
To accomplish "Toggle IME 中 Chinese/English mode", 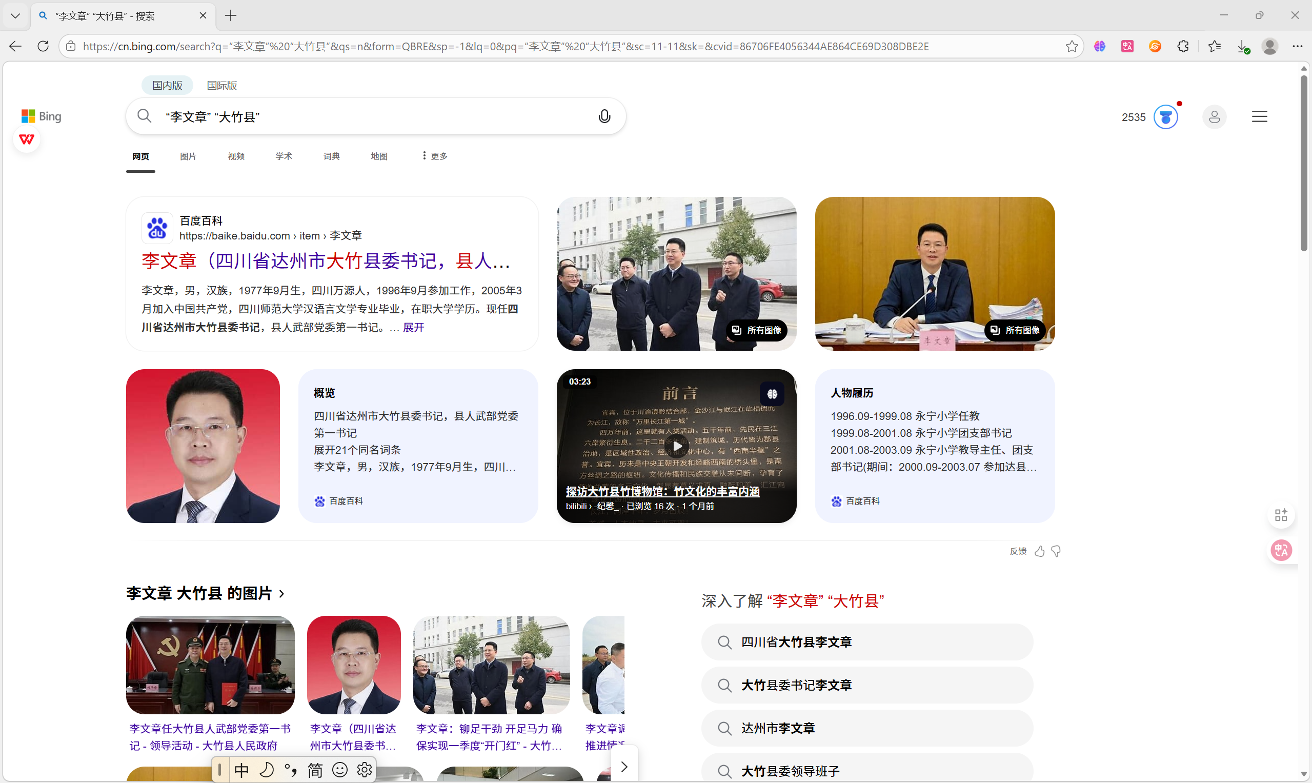I will pyautogui.click(x=241, y=770).
